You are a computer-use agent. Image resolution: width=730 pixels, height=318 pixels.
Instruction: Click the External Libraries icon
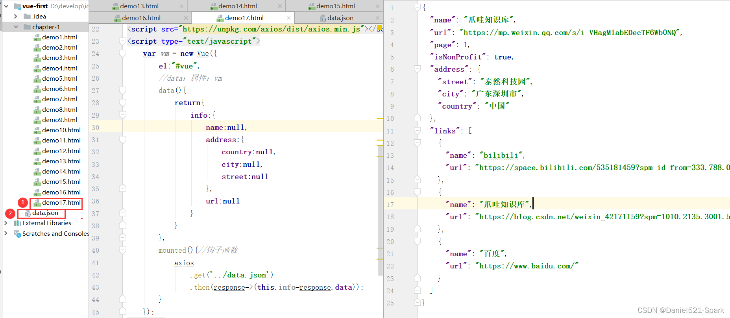pyautogui.click(x=17, y=223)
